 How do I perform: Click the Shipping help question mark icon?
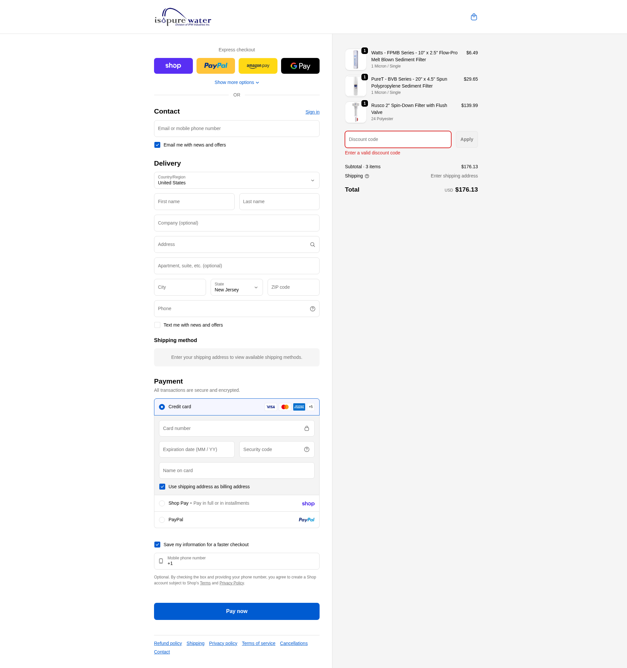click(367, 176)
